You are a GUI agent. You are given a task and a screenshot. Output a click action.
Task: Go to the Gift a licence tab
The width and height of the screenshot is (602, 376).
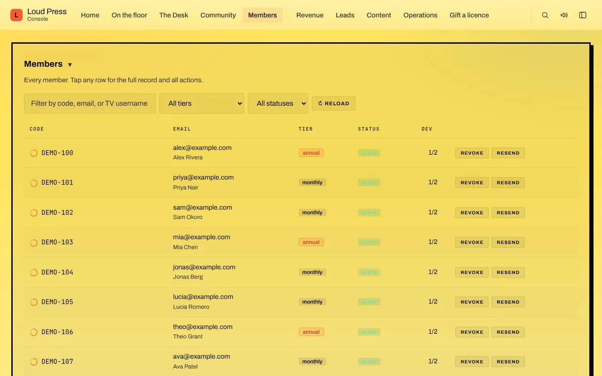click(469, 15)
